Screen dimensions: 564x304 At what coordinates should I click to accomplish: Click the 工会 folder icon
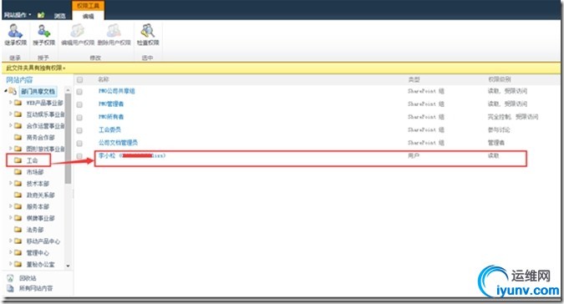point(18,160)
